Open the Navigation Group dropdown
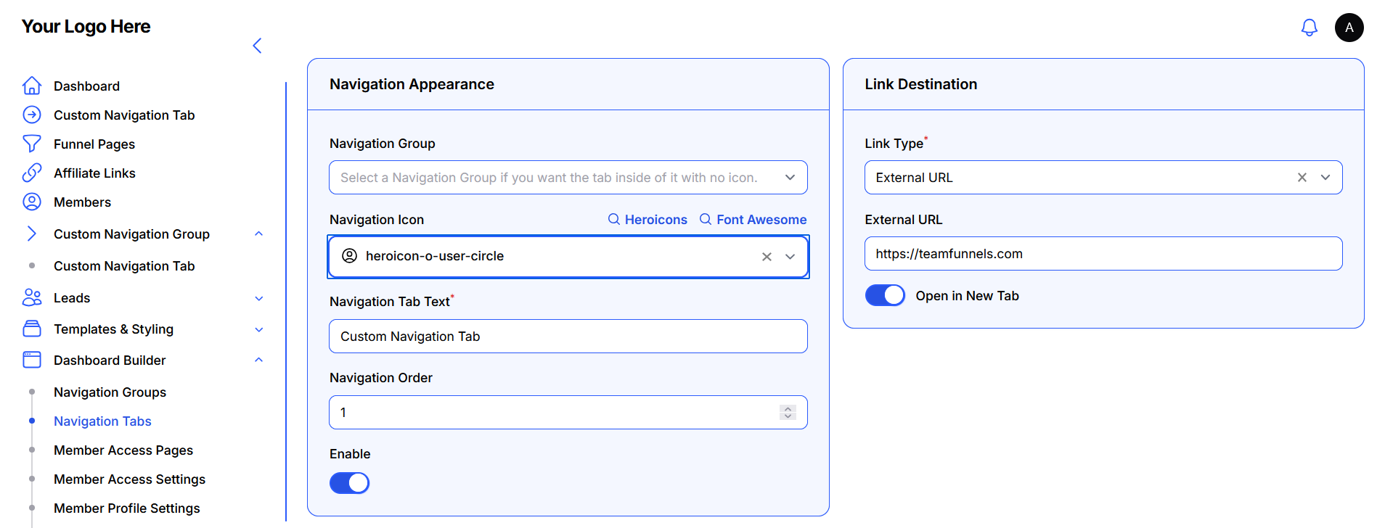The width and height of the screenshot is (1385, 528). pos(790,178)
